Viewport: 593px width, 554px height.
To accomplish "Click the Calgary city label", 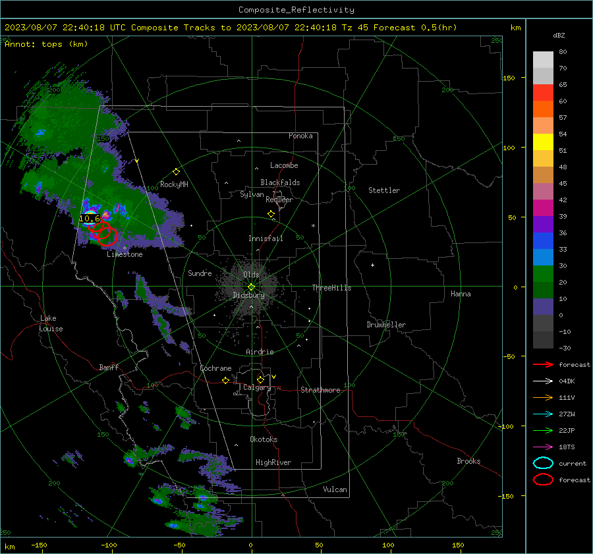I will coord(257,387).
